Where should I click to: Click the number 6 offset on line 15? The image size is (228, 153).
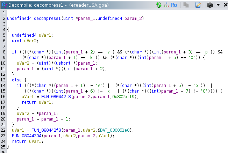tap(92, 91)
